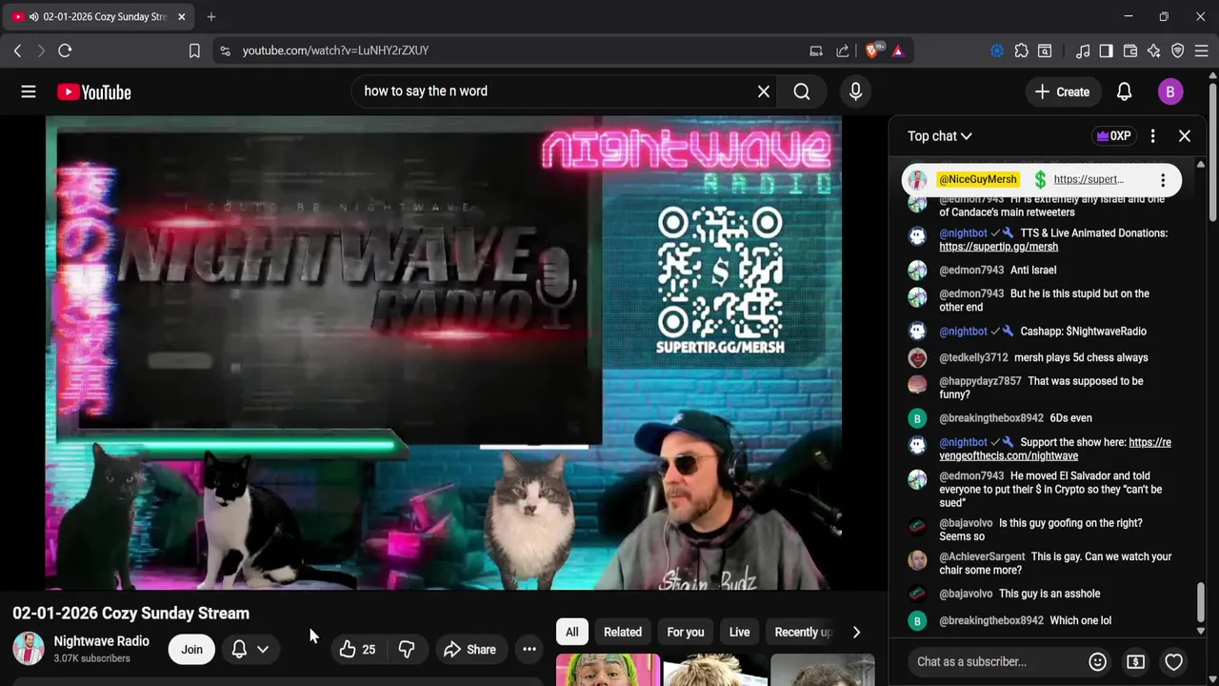This screenshot has width=1219, height=686.
Task: Select the For you filter chip
Action: [x=686, y=632]
